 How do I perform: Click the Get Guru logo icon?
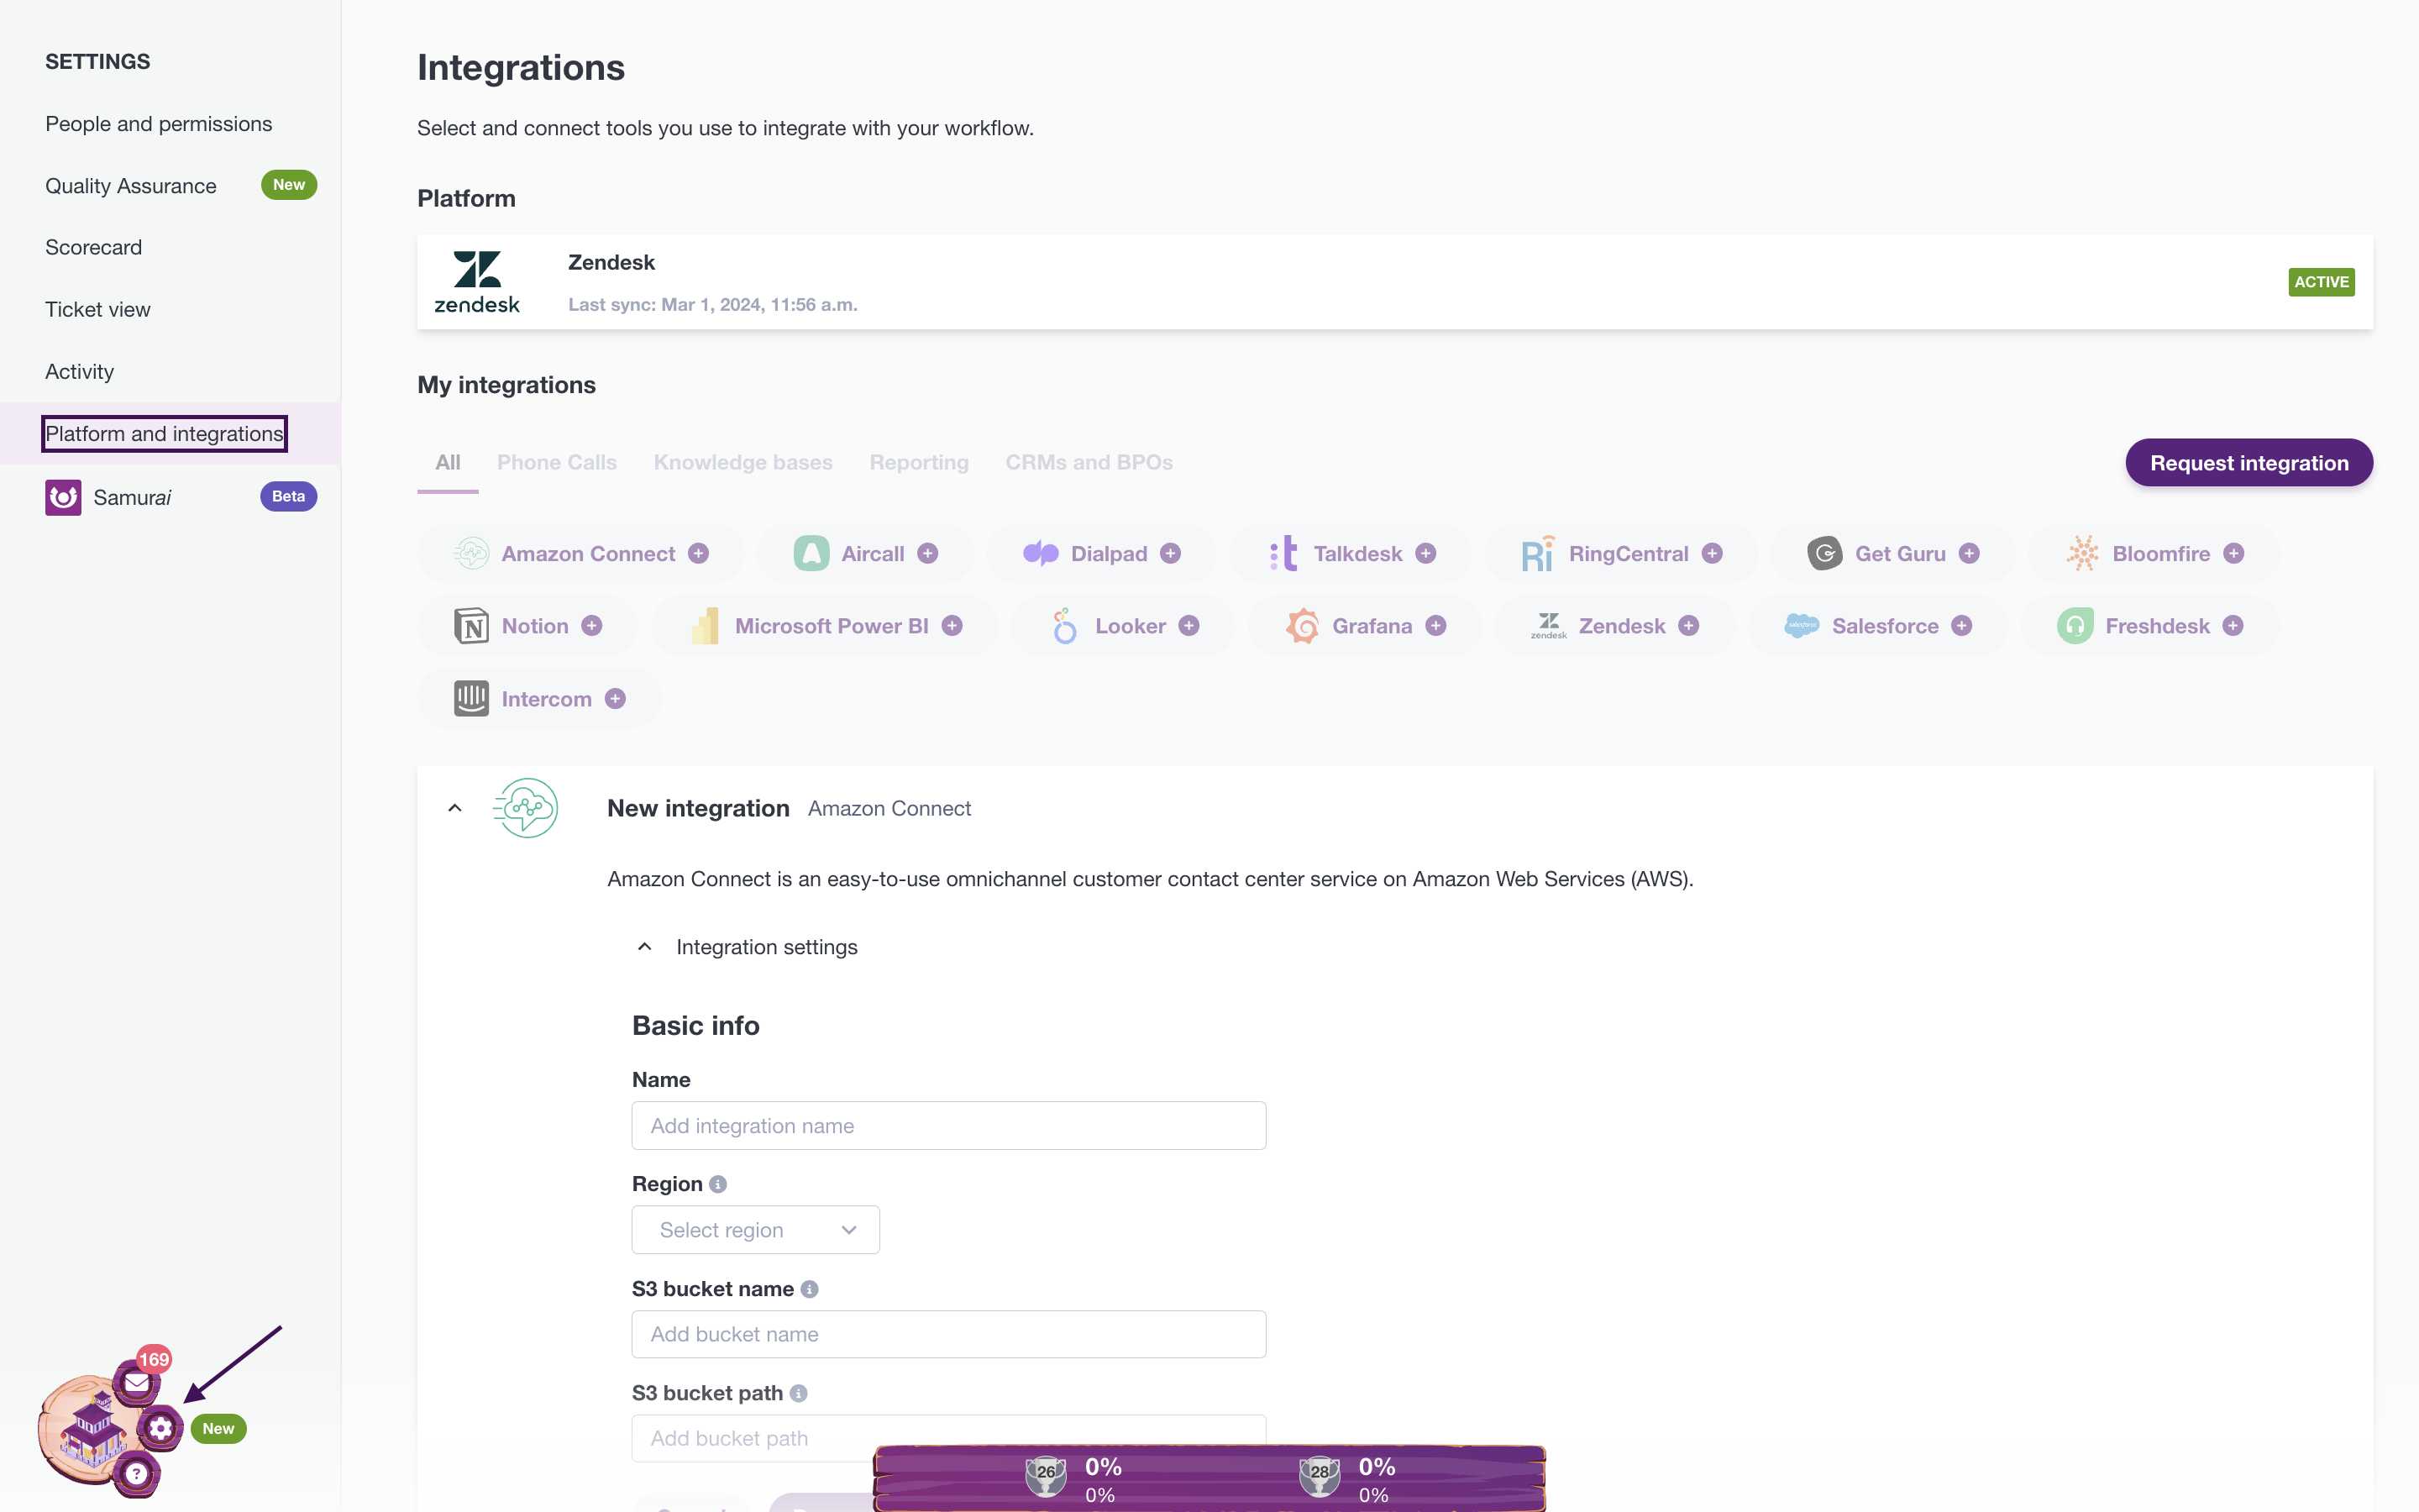pyautogui.click(x=1824, y=553)
